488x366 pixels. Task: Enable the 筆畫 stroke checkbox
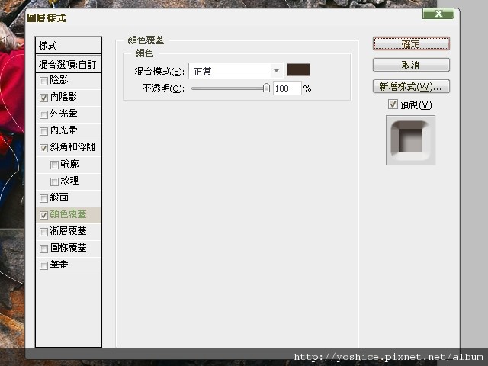[43, 265]
